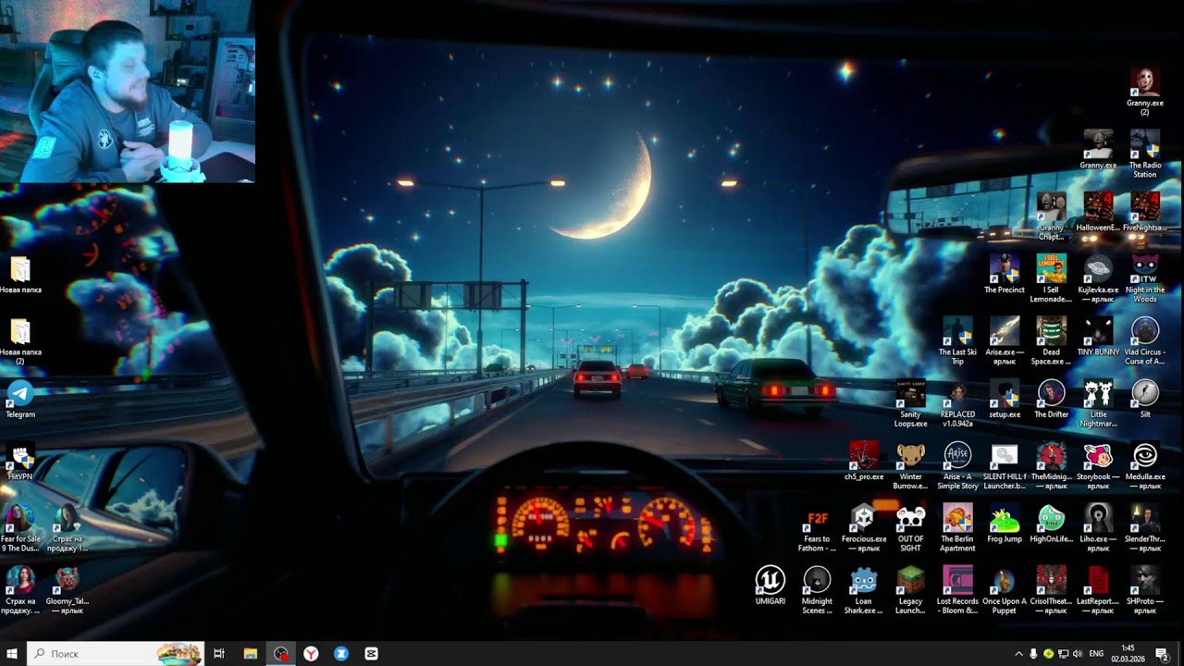Open The Berlin Apartment shortcut

coord(957,528)
